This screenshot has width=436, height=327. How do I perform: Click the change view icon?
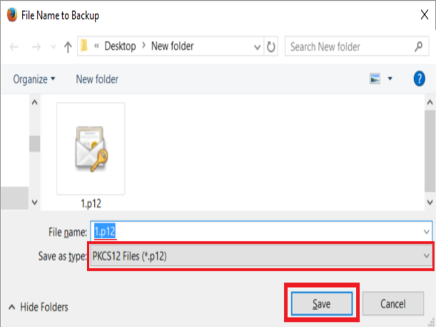(x=375, y=78)
